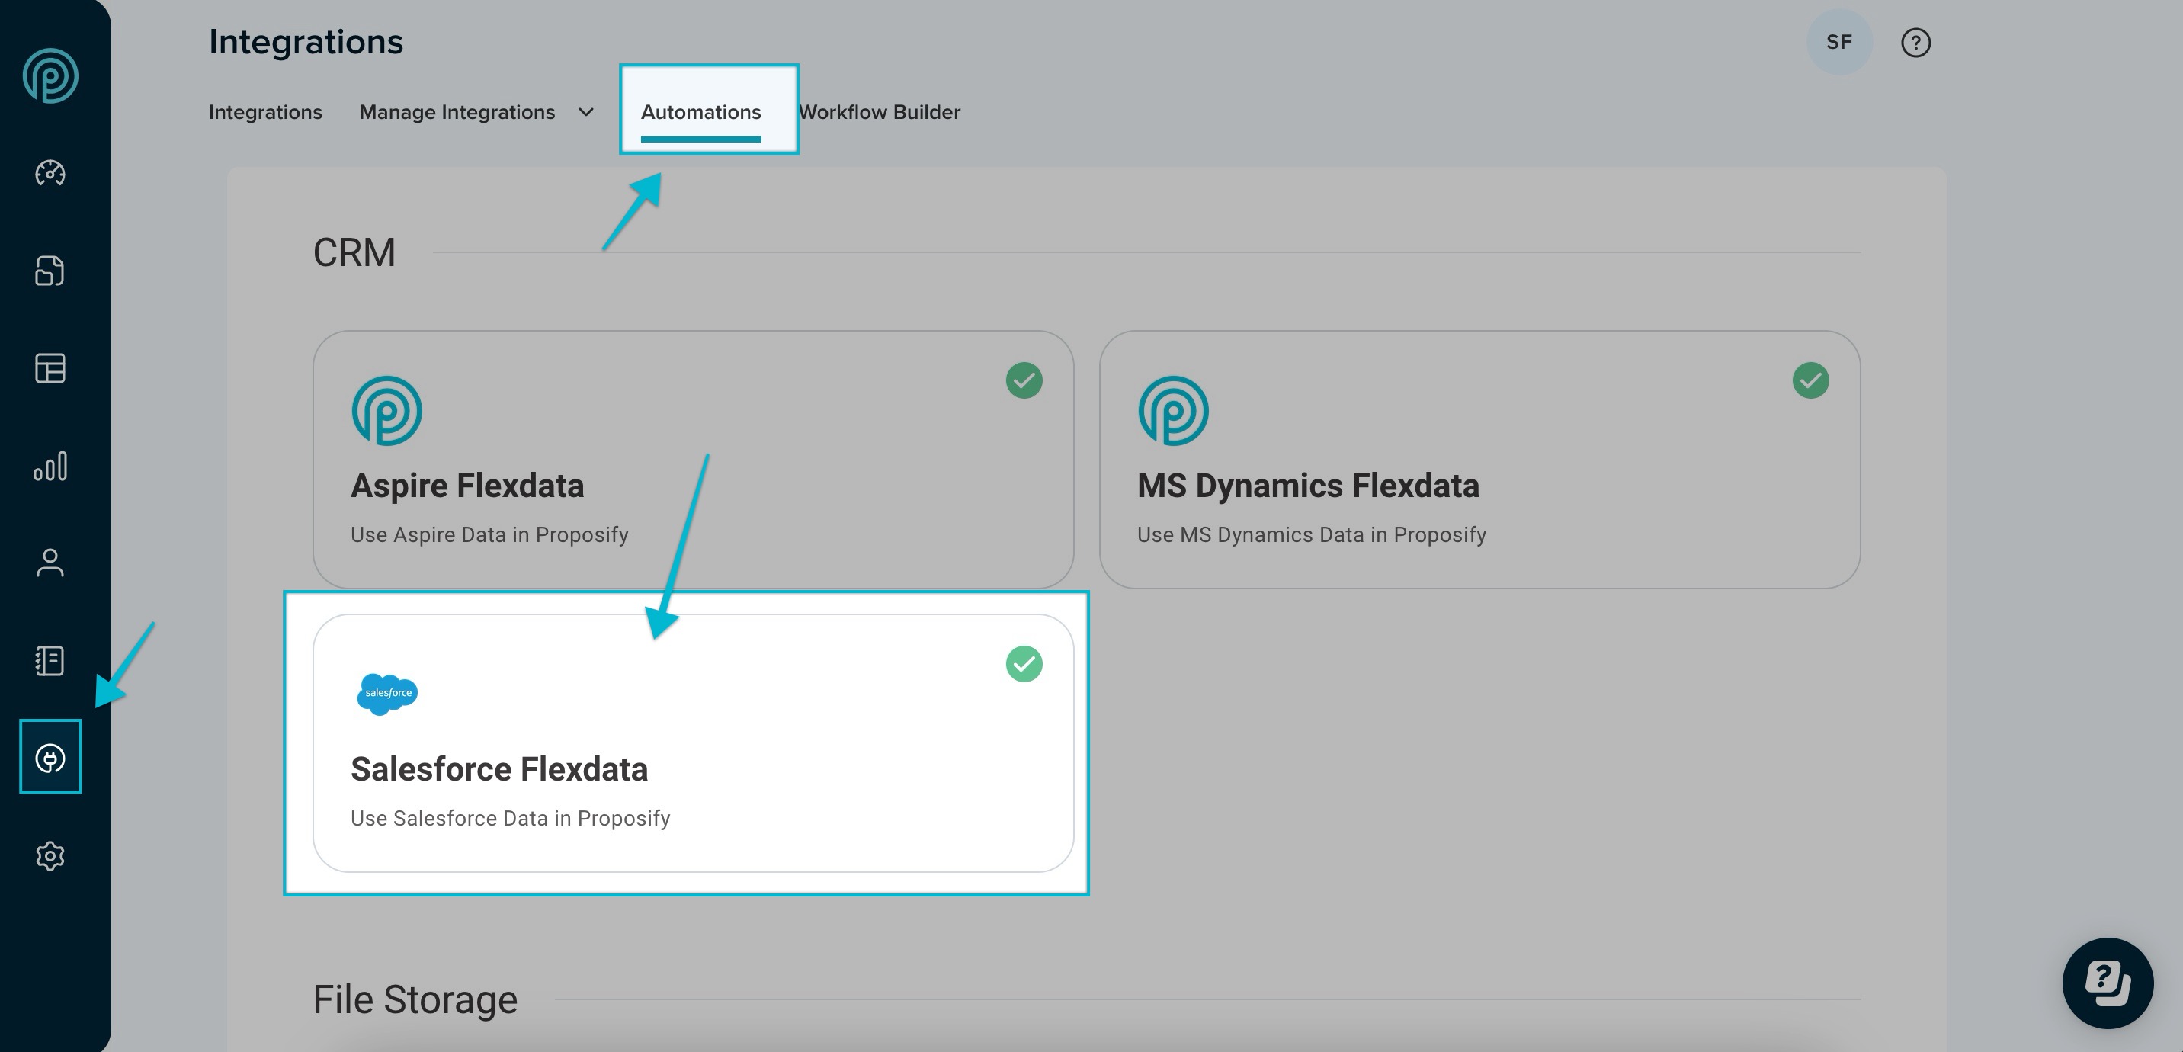Open the SF user avatar
The image size is (2183, 1052).
1839,41
